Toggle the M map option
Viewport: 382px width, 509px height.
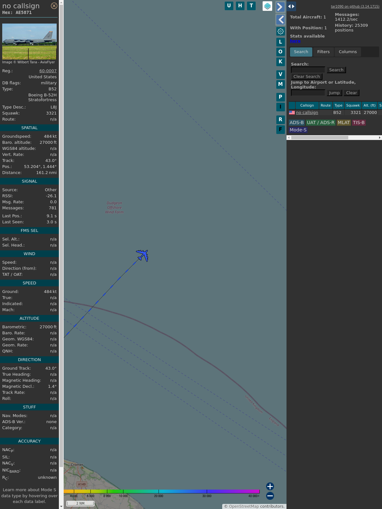point(280,84)
